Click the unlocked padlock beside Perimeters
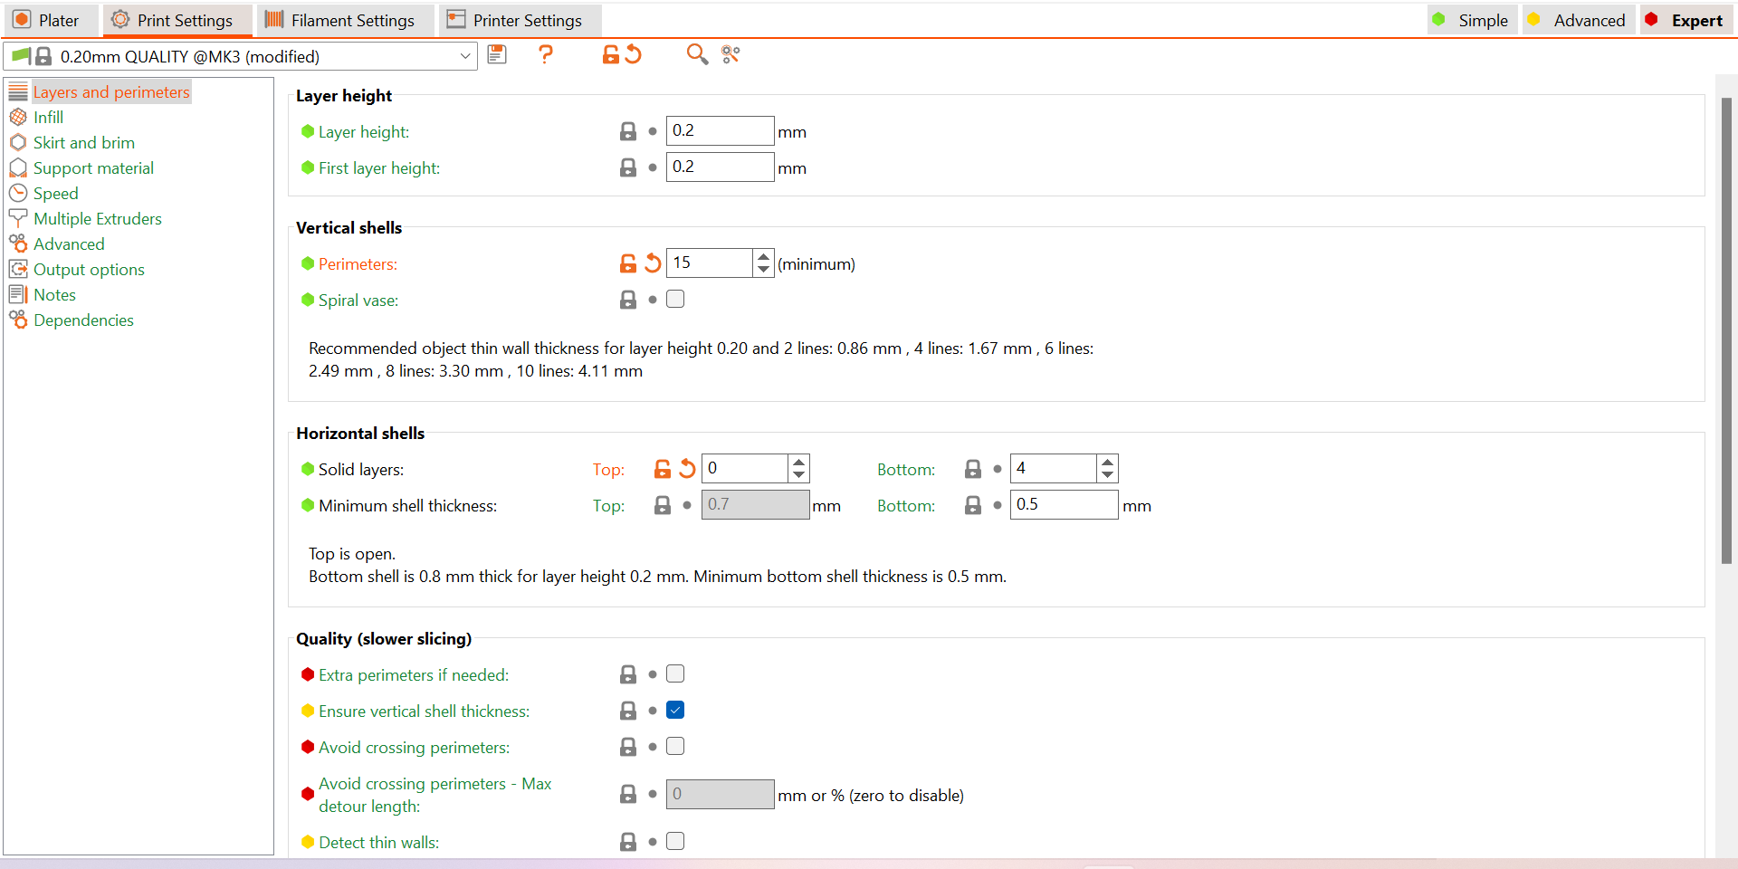Viewport: 1738px width, 869px height. point(627,263)
